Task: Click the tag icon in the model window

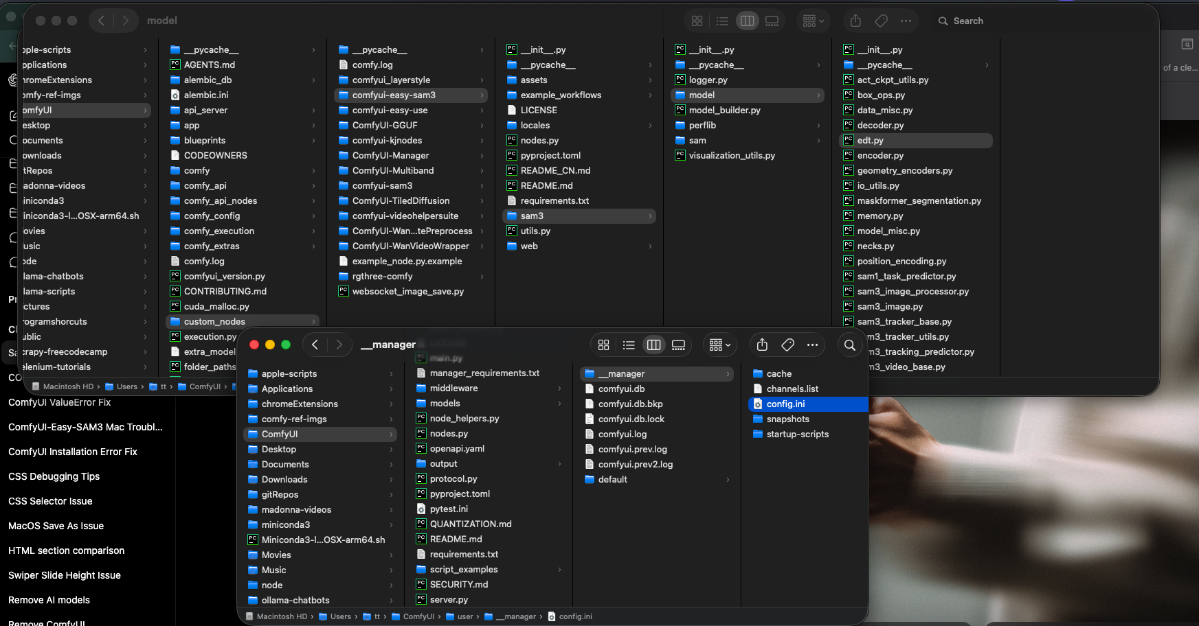Action: (x=881, y=21)
